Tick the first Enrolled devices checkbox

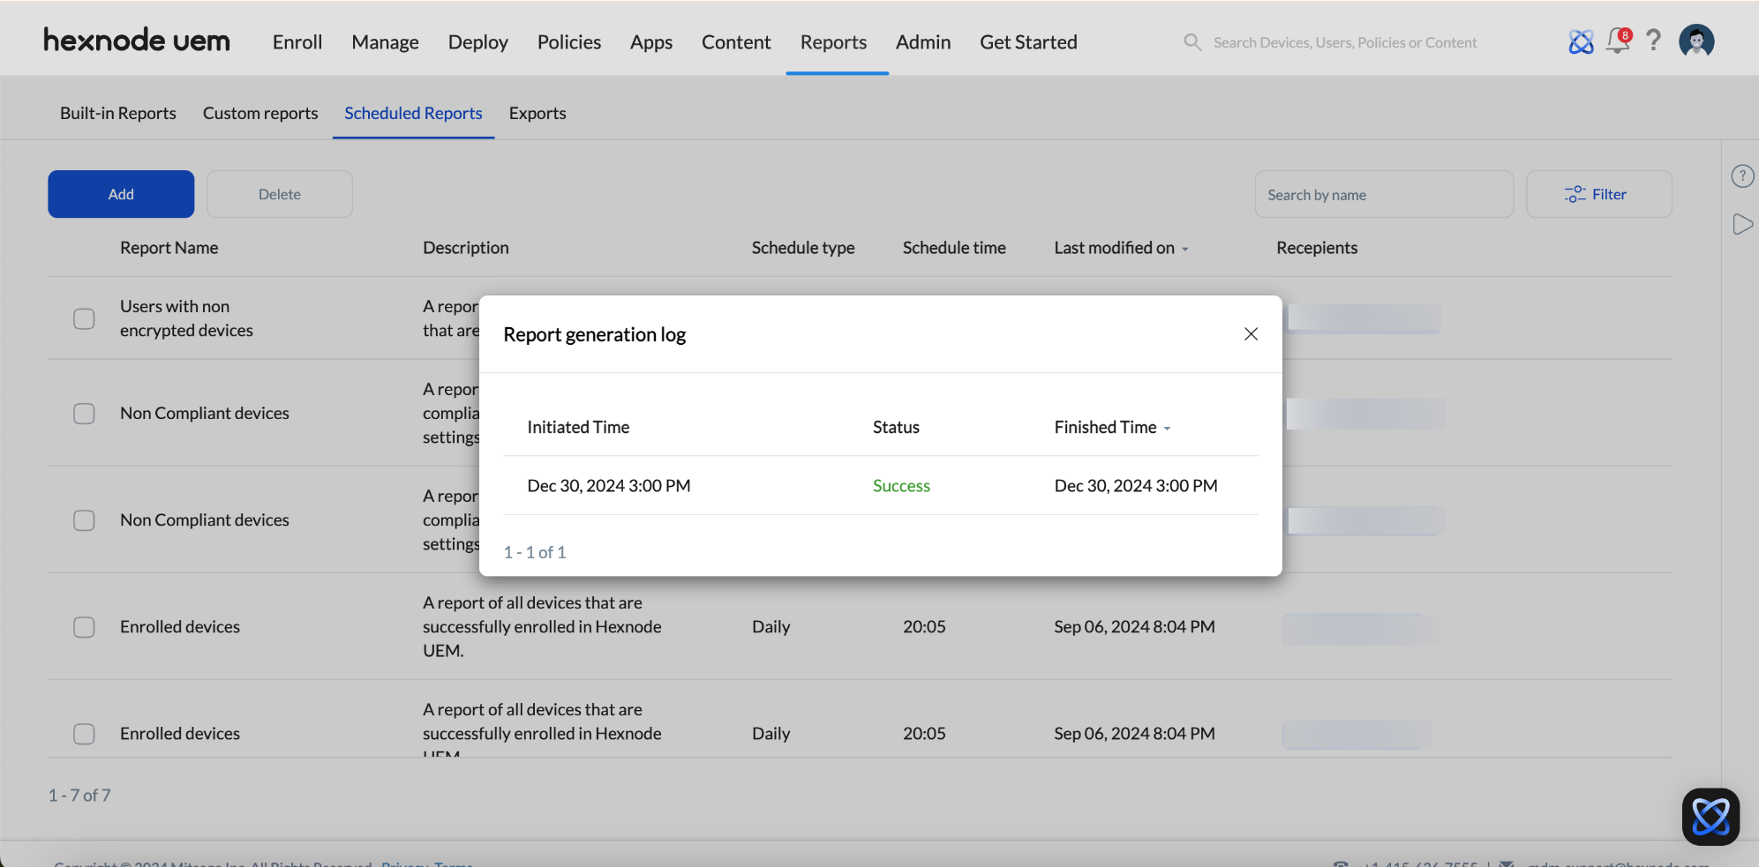click(x=84, y=627)
